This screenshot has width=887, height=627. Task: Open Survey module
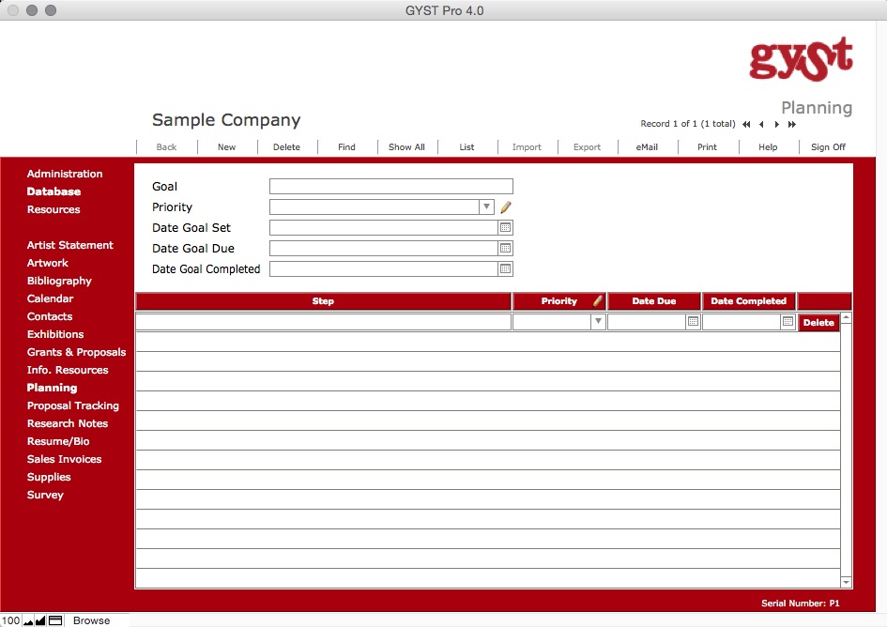coord(45,495)
